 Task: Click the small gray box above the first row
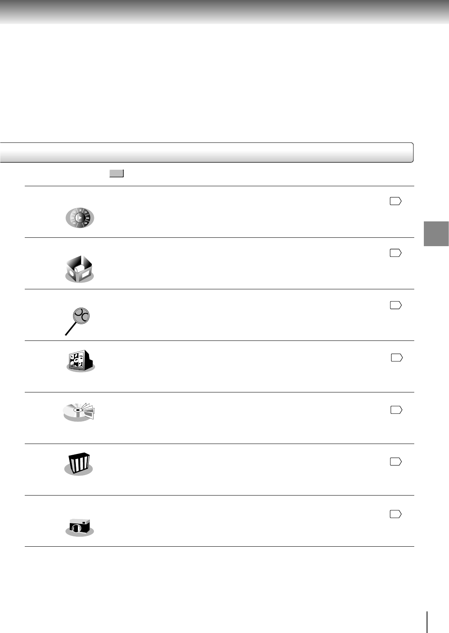tap(116, 173)
